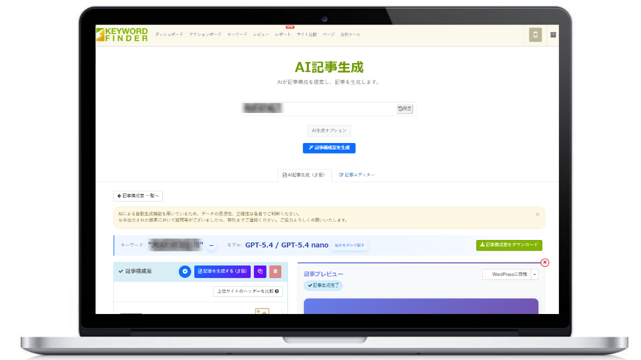641x360 pixels.
Task: Expand the WordPressに投稿 dropdown arrow
Action: tap(534, 274)
